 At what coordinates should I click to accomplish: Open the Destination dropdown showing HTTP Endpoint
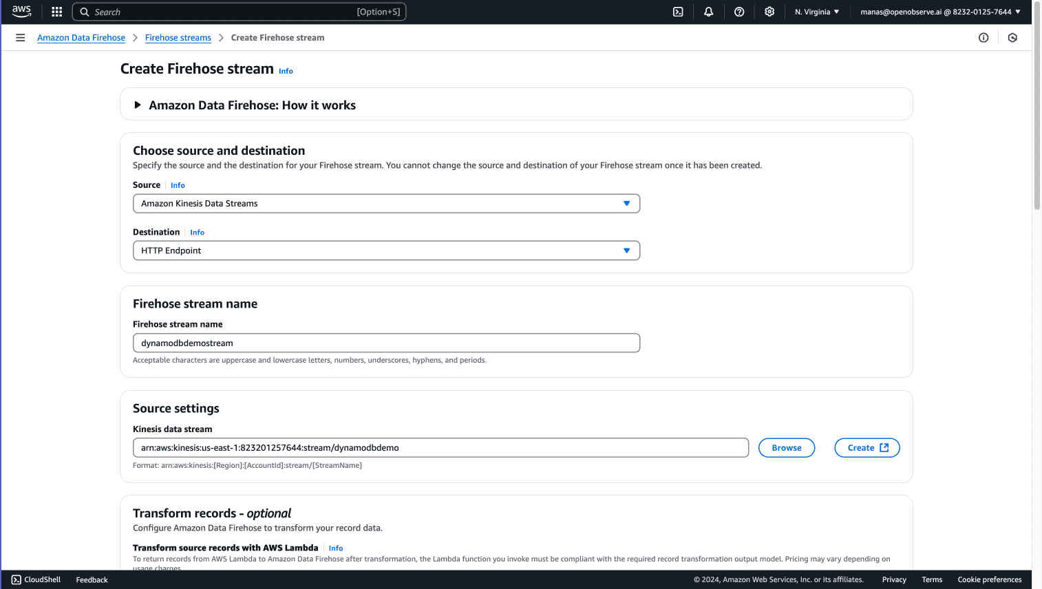(386, 250)
